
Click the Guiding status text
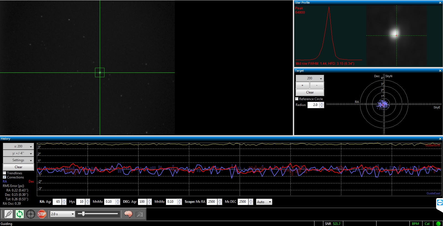pyautogui.click(x=6, y=224)
